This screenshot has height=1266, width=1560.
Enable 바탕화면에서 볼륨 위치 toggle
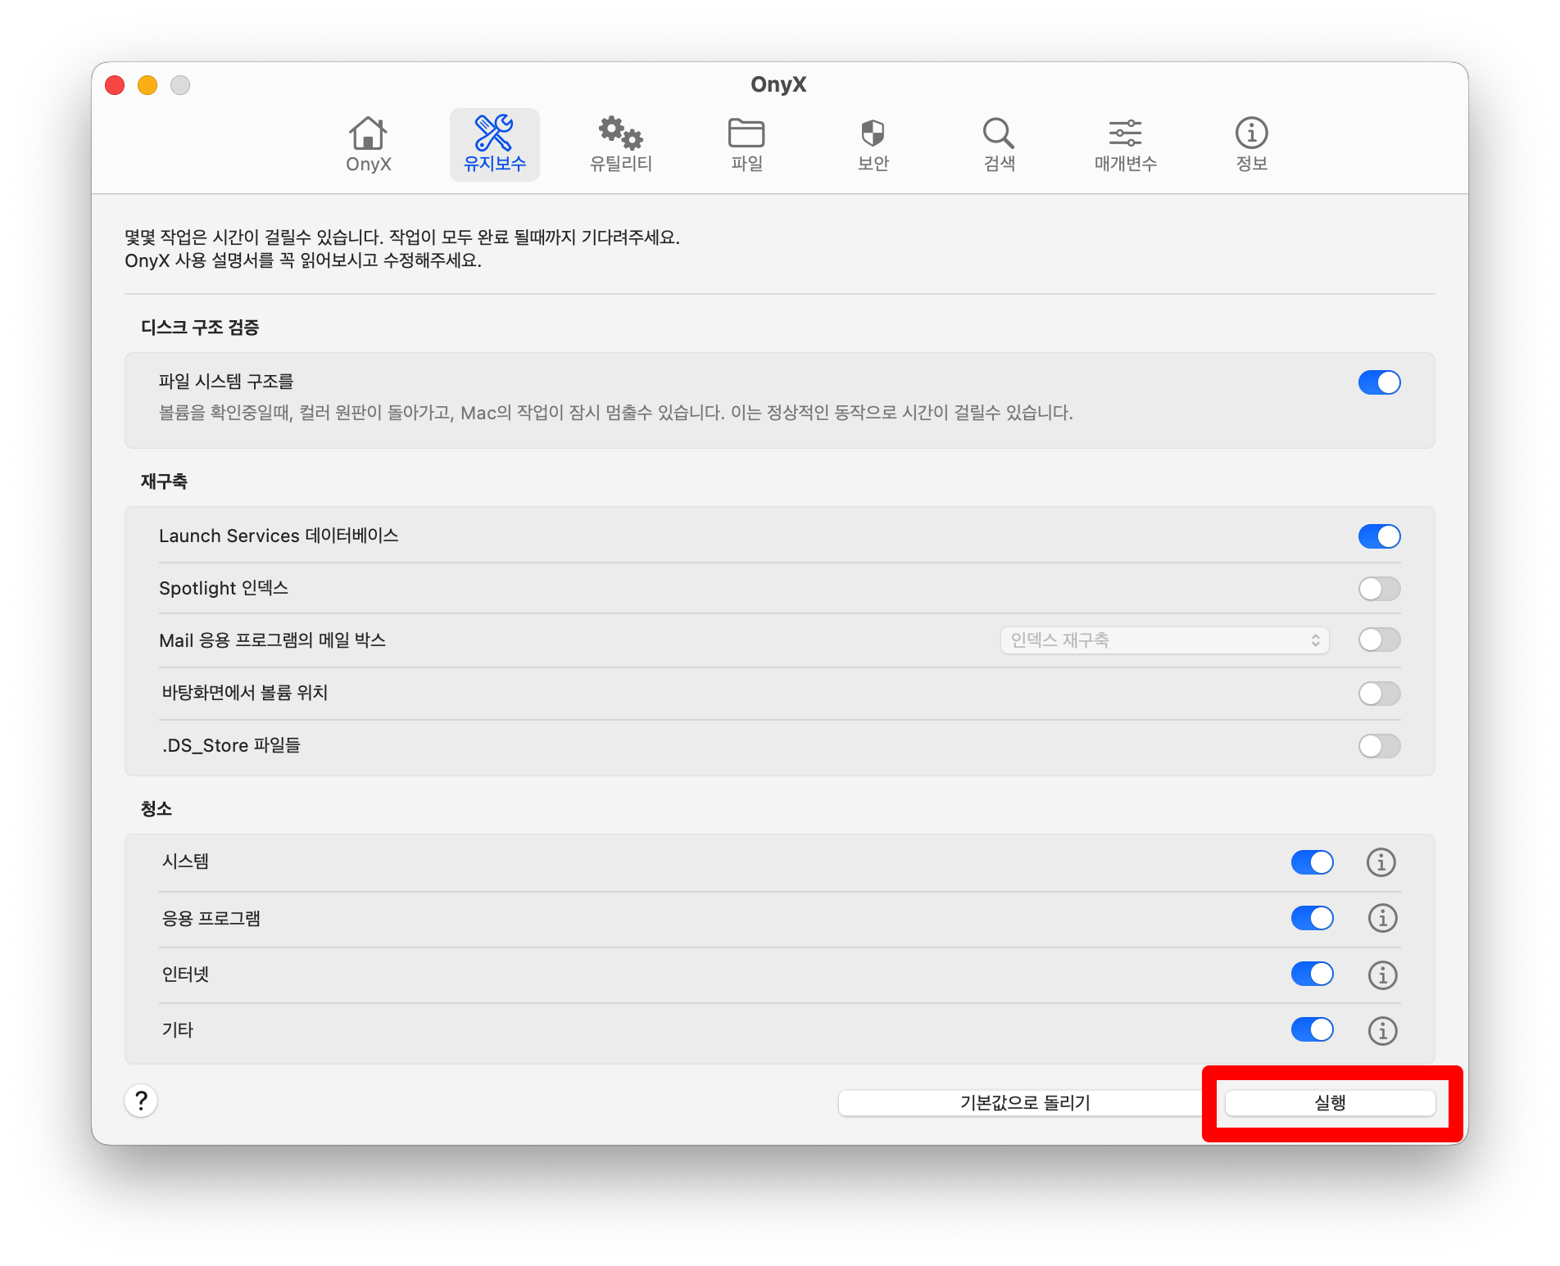pos(1380,694)
